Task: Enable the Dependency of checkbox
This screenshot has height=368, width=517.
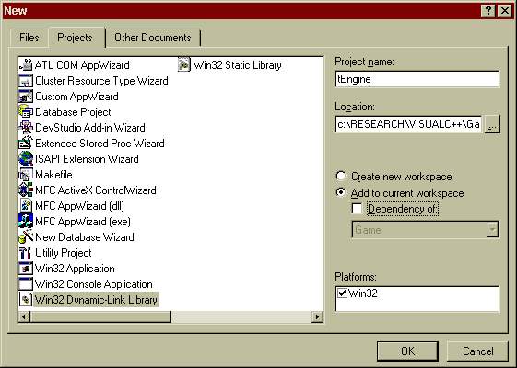Action: pyautogui.click(x=357, y=208)
